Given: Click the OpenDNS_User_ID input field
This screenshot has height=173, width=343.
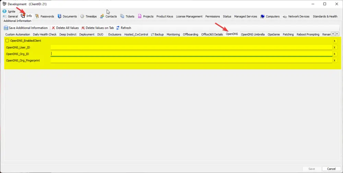Looking at the screenshot, I should (x=191, y=47).
